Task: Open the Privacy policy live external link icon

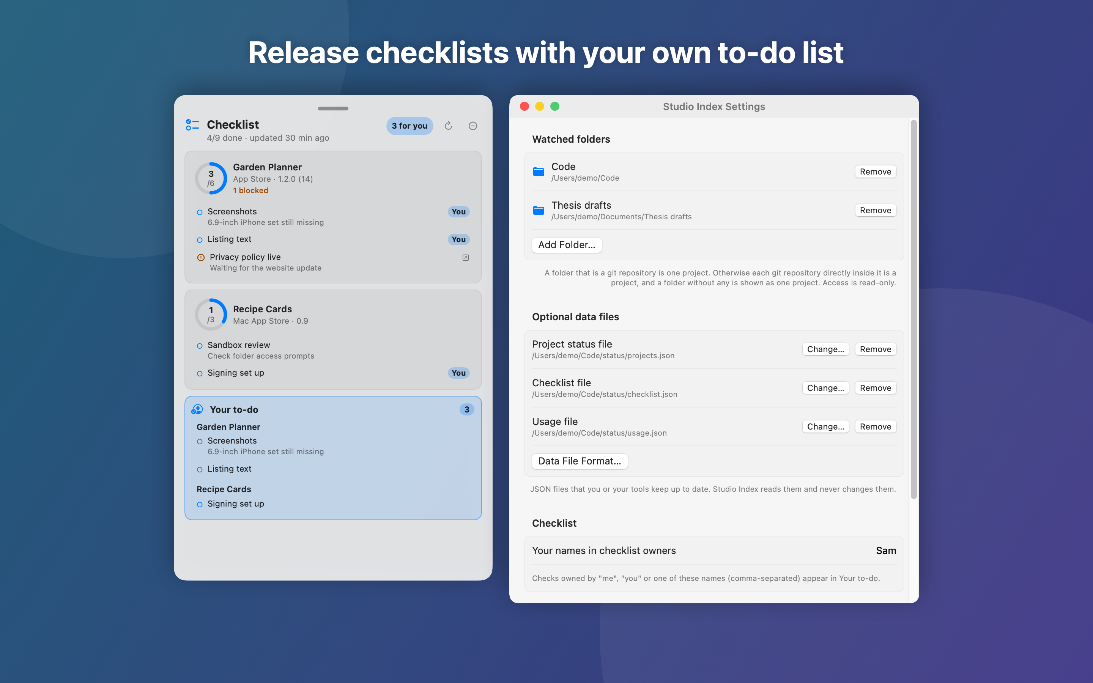Action: (466, 258)
